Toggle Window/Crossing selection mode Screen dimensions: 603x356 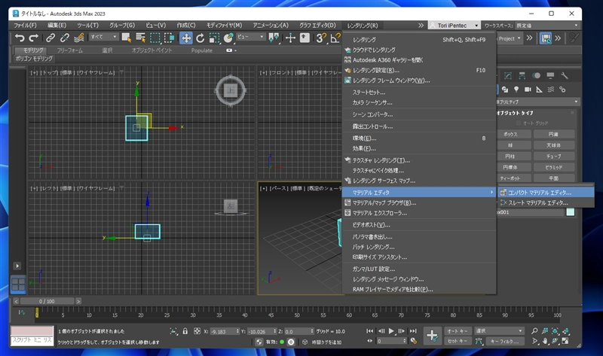click(x=169, y=38)
